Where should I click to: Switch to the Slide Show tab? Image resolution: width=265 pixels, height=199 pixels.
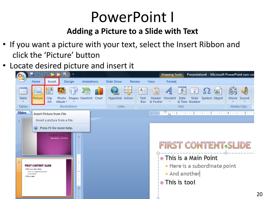tap(114, 82)
